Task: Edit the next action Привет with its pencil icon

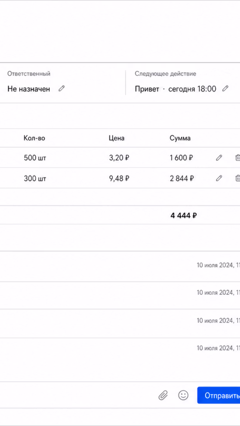Action: (225, 89)
